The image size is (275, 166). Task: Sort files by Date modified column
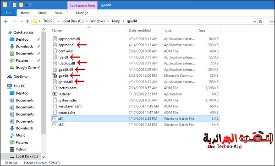tap(140, 30)
